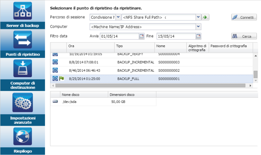Screen dimensions: 261x155
Task: Select the 8/25/2014 01:25:00 recovery point
Action: tap(152, 79)
